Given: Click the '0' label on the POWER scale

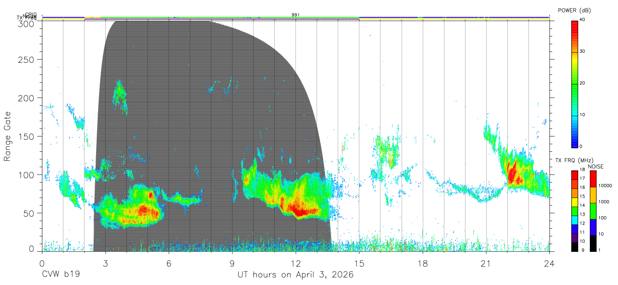Looking at the screenshot, I should 581,147.
